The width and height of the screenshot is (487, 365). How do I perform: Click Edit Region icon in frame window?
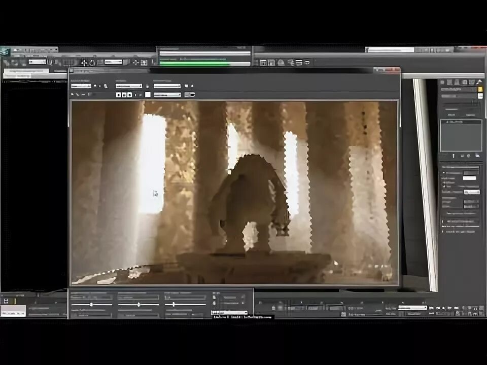click(x=95, y=86)
